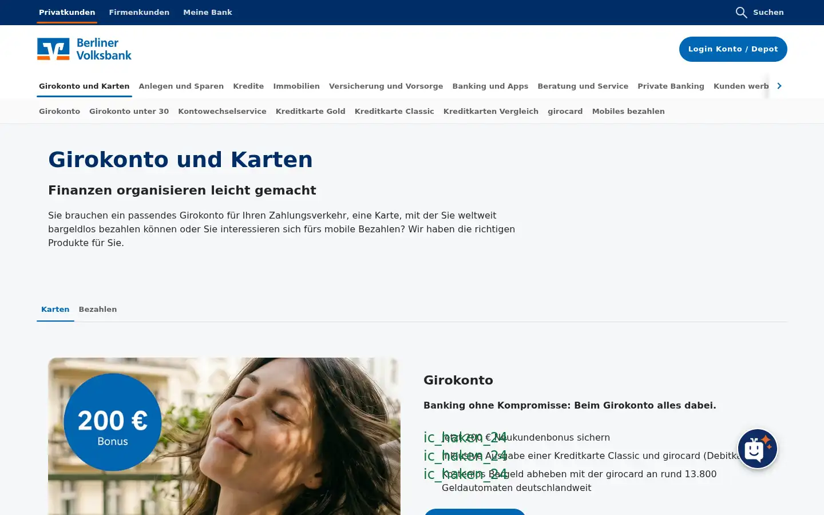Open Meine Bank section
The height and width of the screenshot is (515, 824).
(208, 12)
